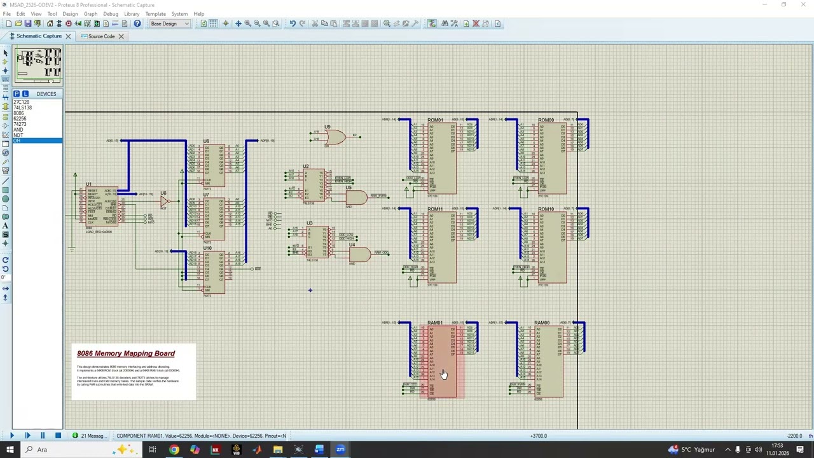This screenshot has width=814, height=458.
Task: Create a new project with New icon
Action: pos(8,24)
